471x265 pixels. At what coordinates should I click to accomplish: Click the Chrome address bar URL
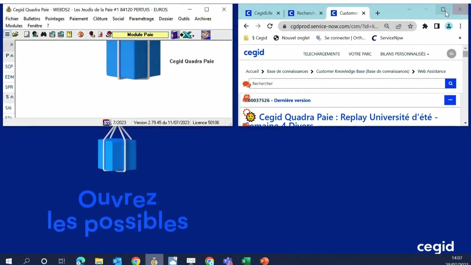pos(334,26)
